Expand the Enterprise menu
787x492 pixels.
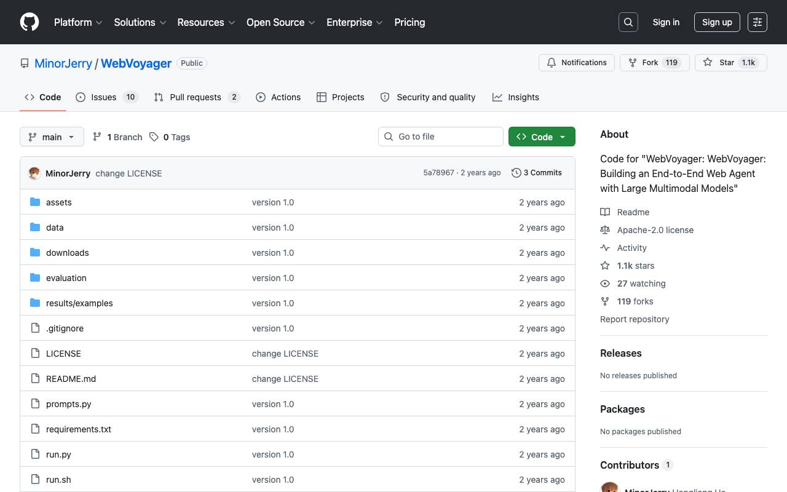click(355, 22)
